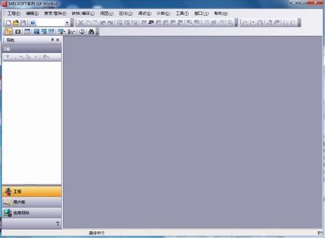Click the blue-red PLC transfer icon

[151, 23]
